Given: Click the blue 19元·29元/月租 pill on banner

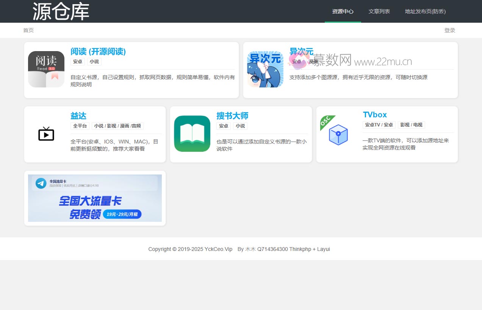Looking at the screenshot, I should point(122,214).
